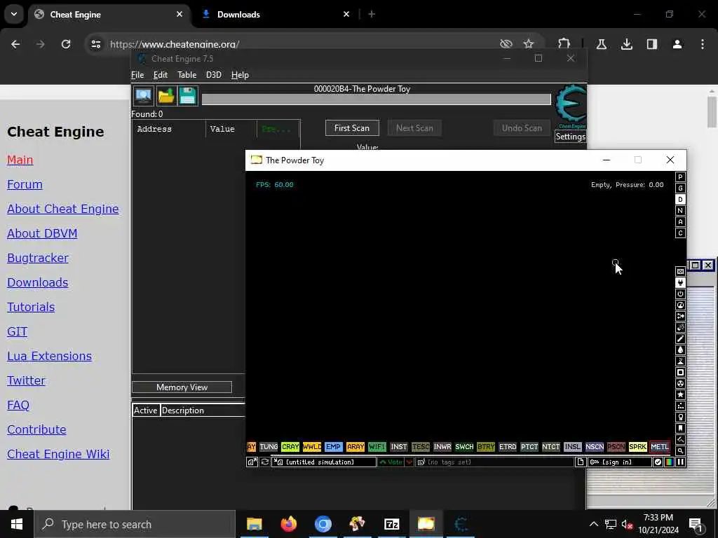Click the vote down arrow button
This screenshot has width=718, height=538.
tap(409, 462)
